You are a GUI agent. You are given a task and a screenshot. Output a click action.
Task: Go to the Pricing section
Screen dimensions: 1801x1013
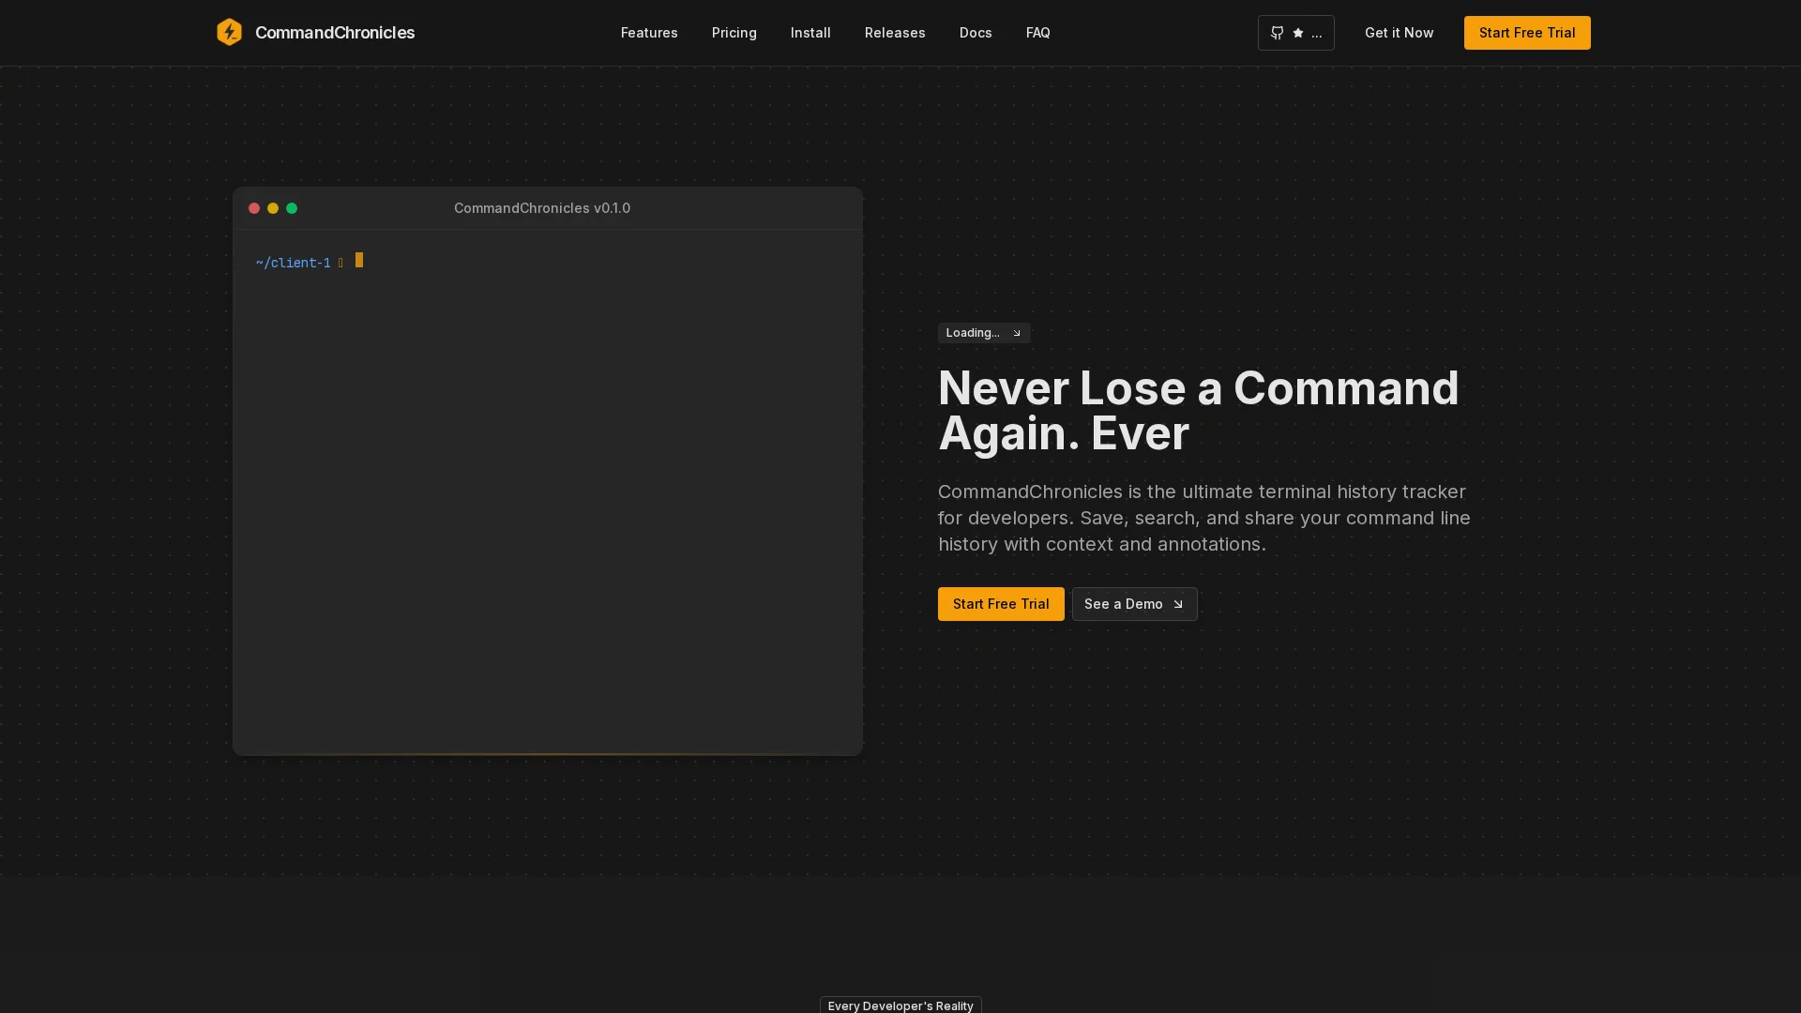point(734,33)
